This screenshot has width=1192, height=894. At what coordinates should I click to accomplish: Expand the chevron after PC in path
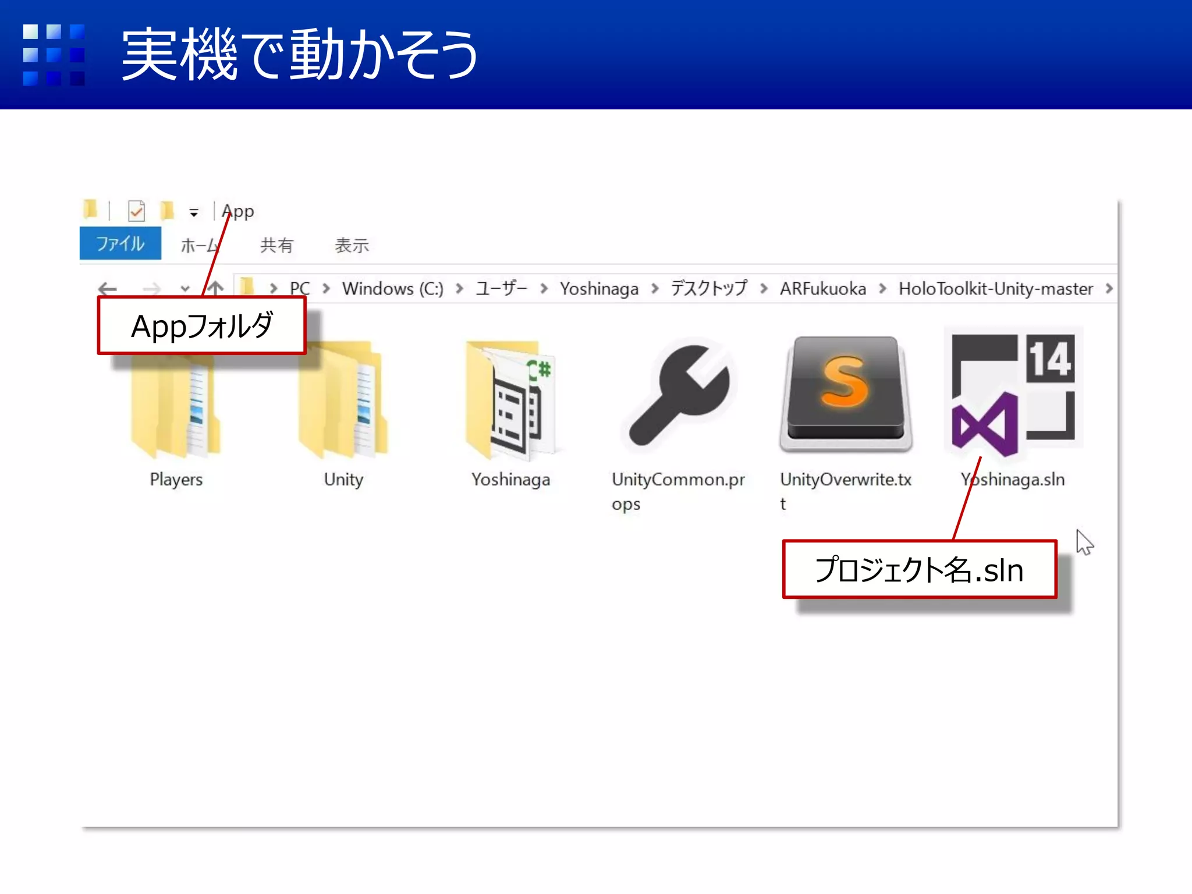click(327, 288)
